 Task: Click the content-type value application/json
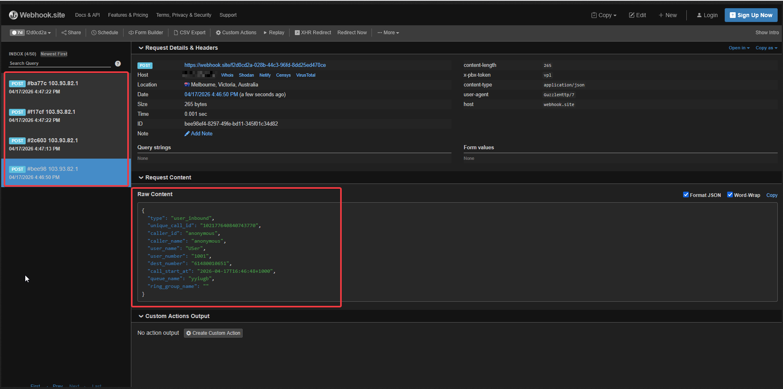pos(564,85)
